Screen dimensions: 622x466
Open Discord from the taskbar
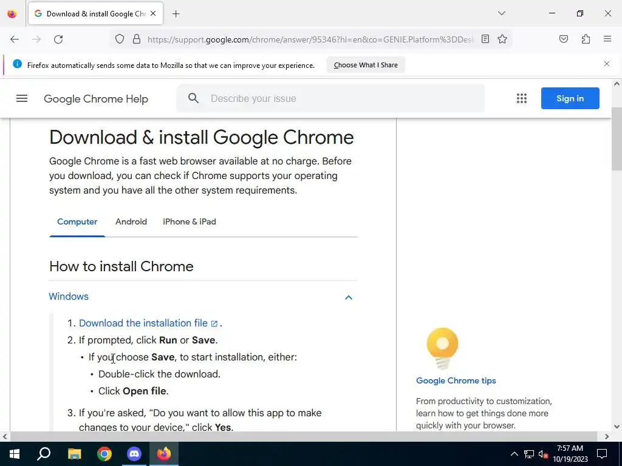point(134,454)
